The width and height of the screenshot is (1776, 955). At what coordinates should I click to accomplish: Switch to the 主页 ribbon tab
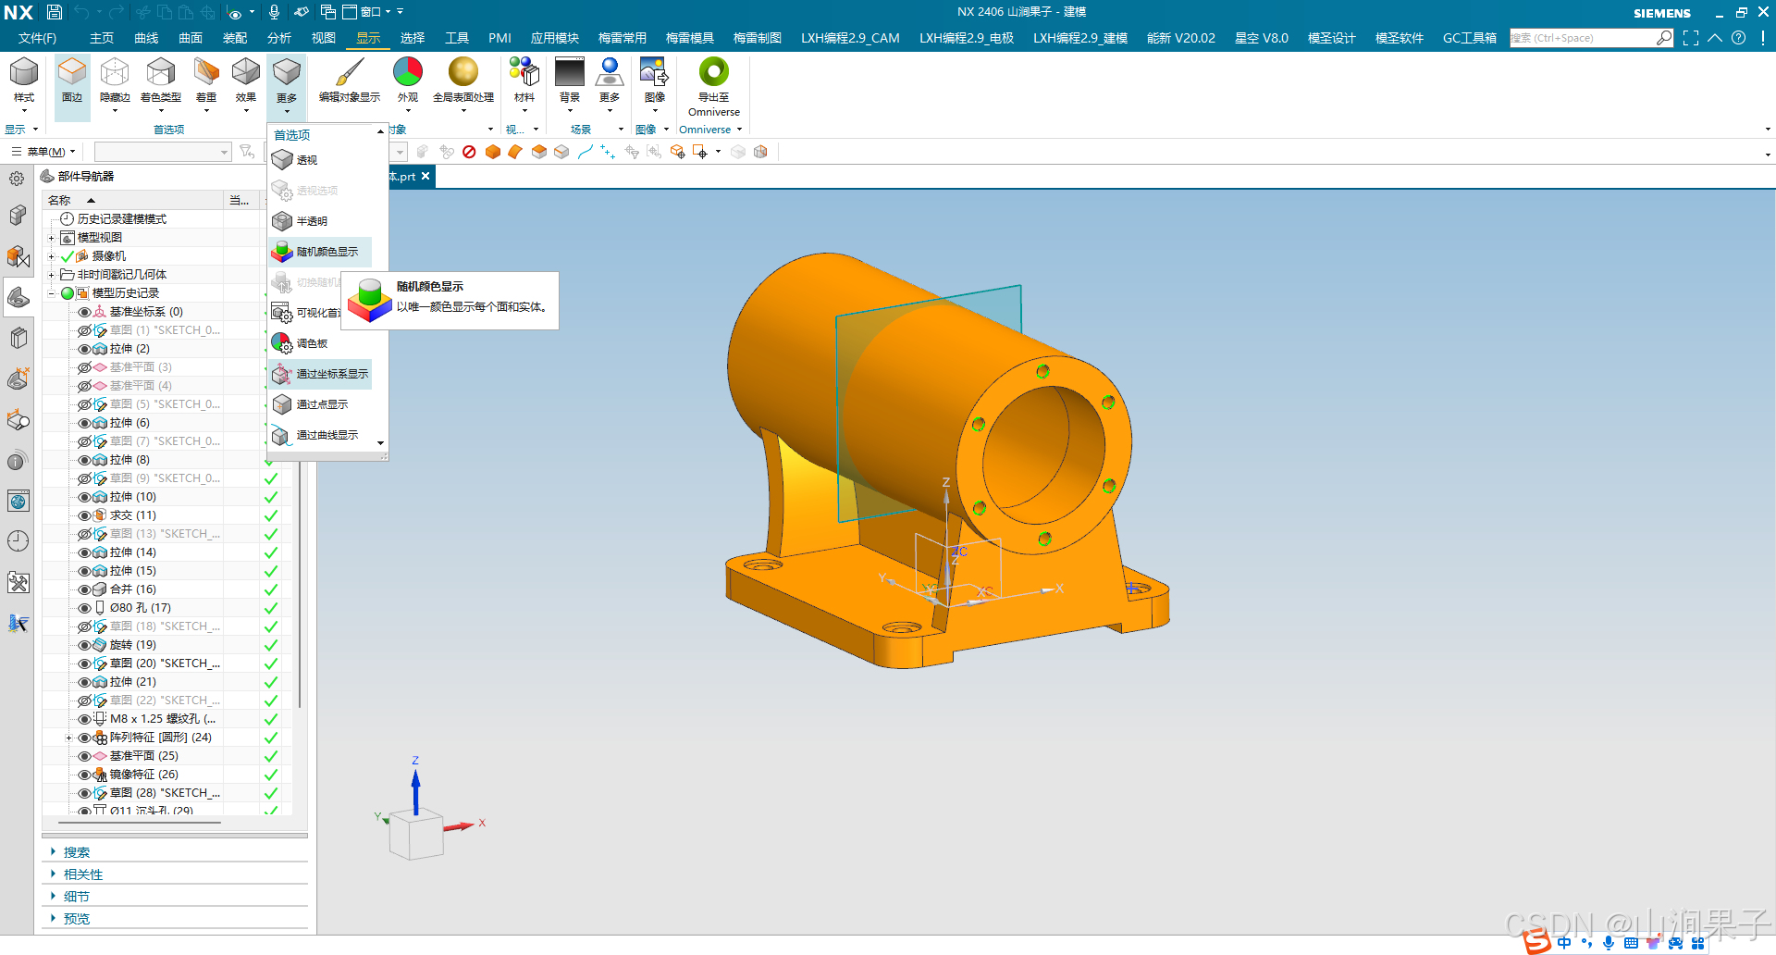point(102,38)
